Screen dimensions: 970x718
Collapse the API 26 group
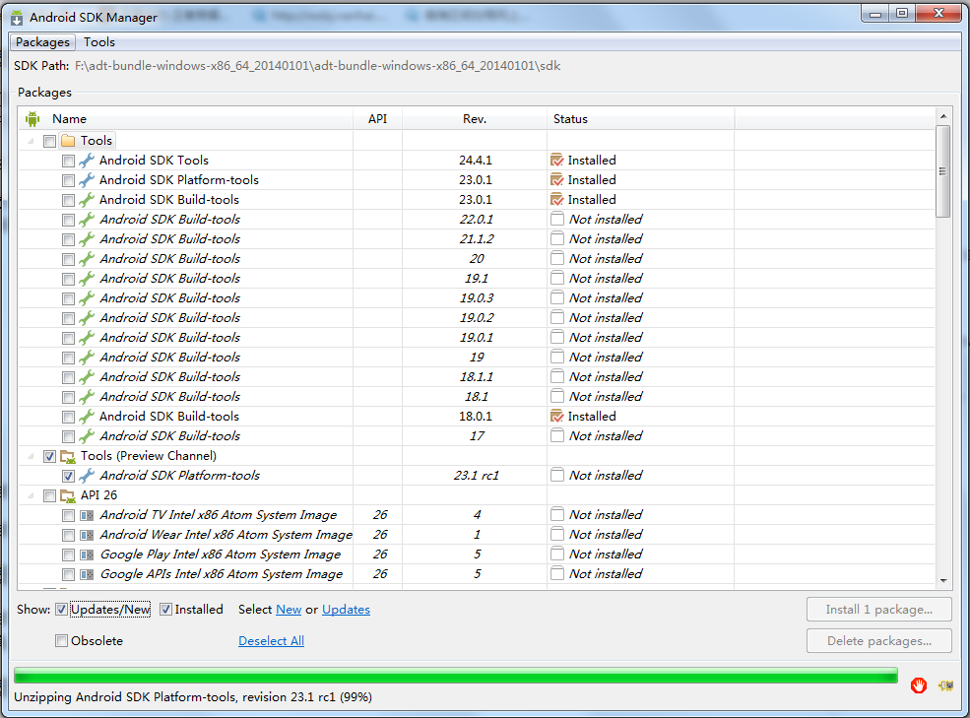tap(31, 495)
